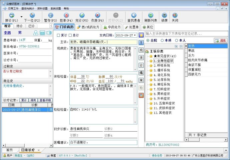This screenshot has width=230, height=160.
Task: Select the 本人 radio button
Action: pyautogui.click(x=176, y=40)
